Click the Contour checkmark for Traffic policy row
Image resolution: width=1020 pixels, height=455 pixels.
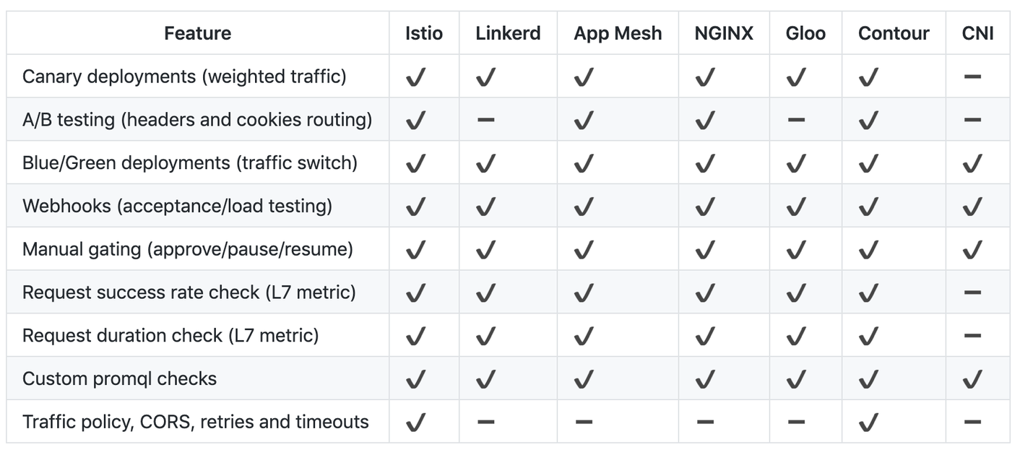coord(869,422)
